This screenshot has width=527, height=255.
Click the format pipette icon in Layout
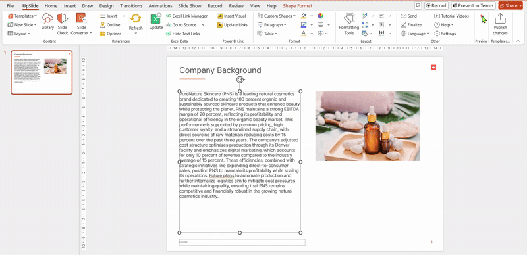[x=365, y=16]
